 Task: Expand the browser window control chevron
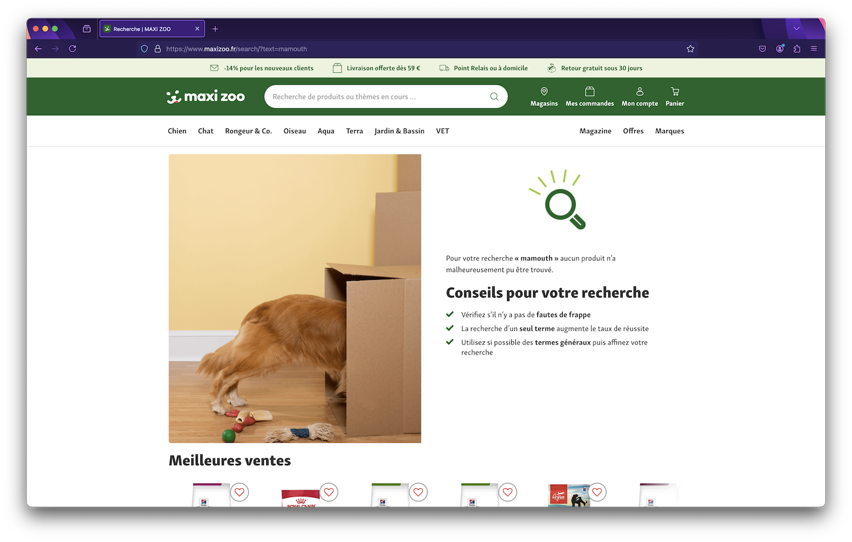[796, 28]
